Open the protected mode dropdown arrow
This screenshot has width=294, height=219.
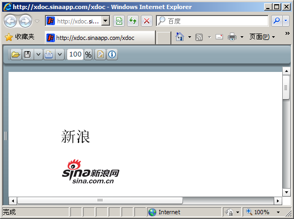click(237, 213)
